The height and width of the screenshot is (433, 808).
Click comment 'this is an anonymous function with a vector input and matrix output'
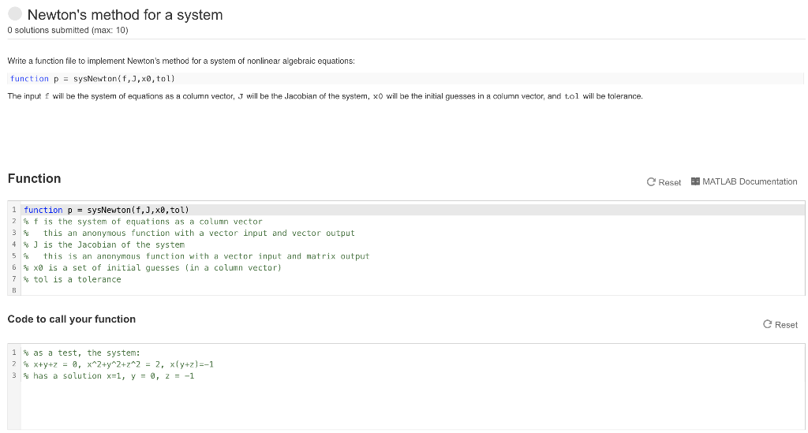(x=206, y=256)
